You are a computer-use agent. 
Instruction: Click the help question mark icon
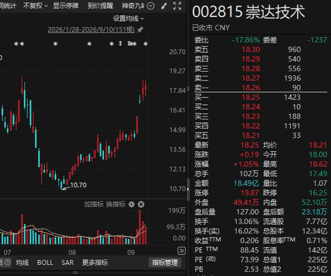7,262
